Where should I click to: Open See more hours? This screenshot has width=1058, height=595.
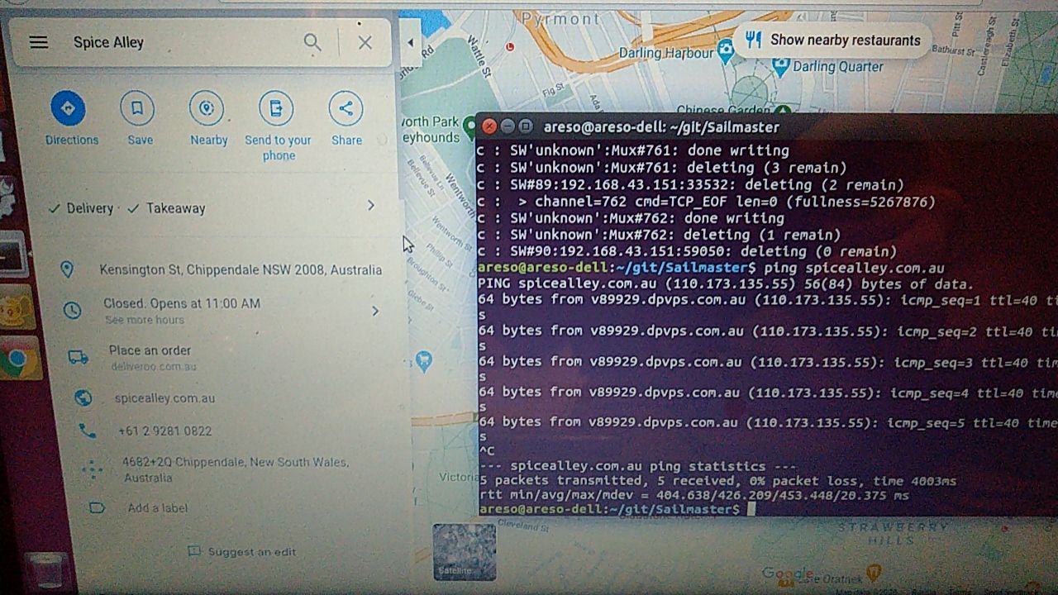coord(145,320)
